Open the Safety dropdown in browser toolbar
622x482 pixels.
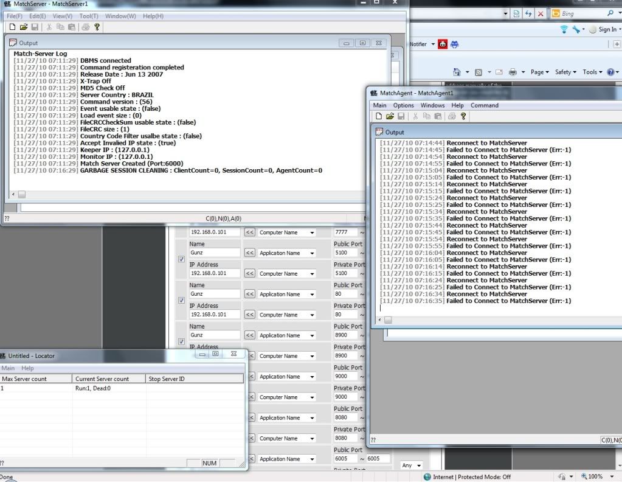click(565, 72)
